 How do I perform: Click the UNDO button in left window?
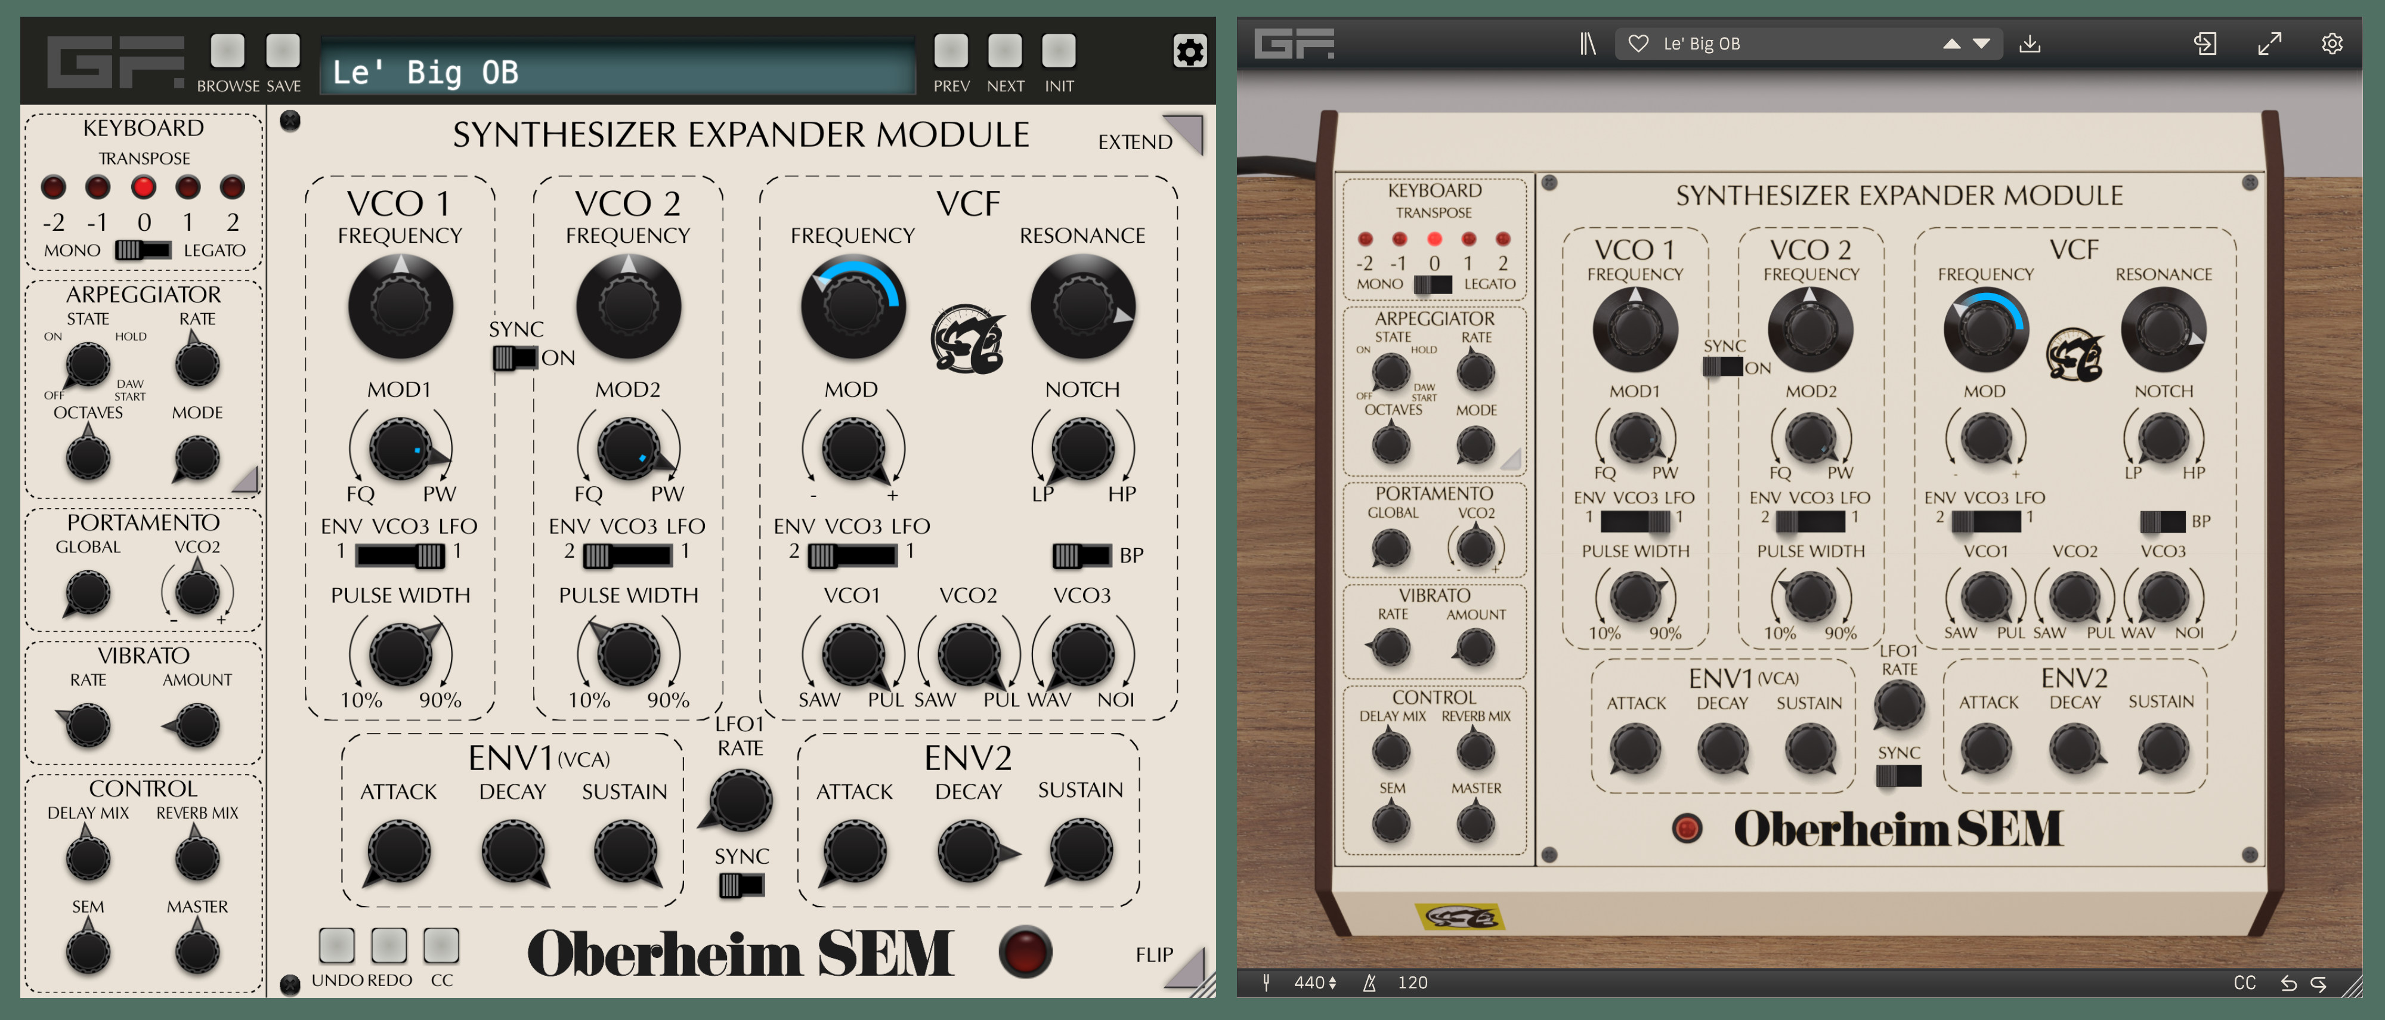tap(336, 945)
